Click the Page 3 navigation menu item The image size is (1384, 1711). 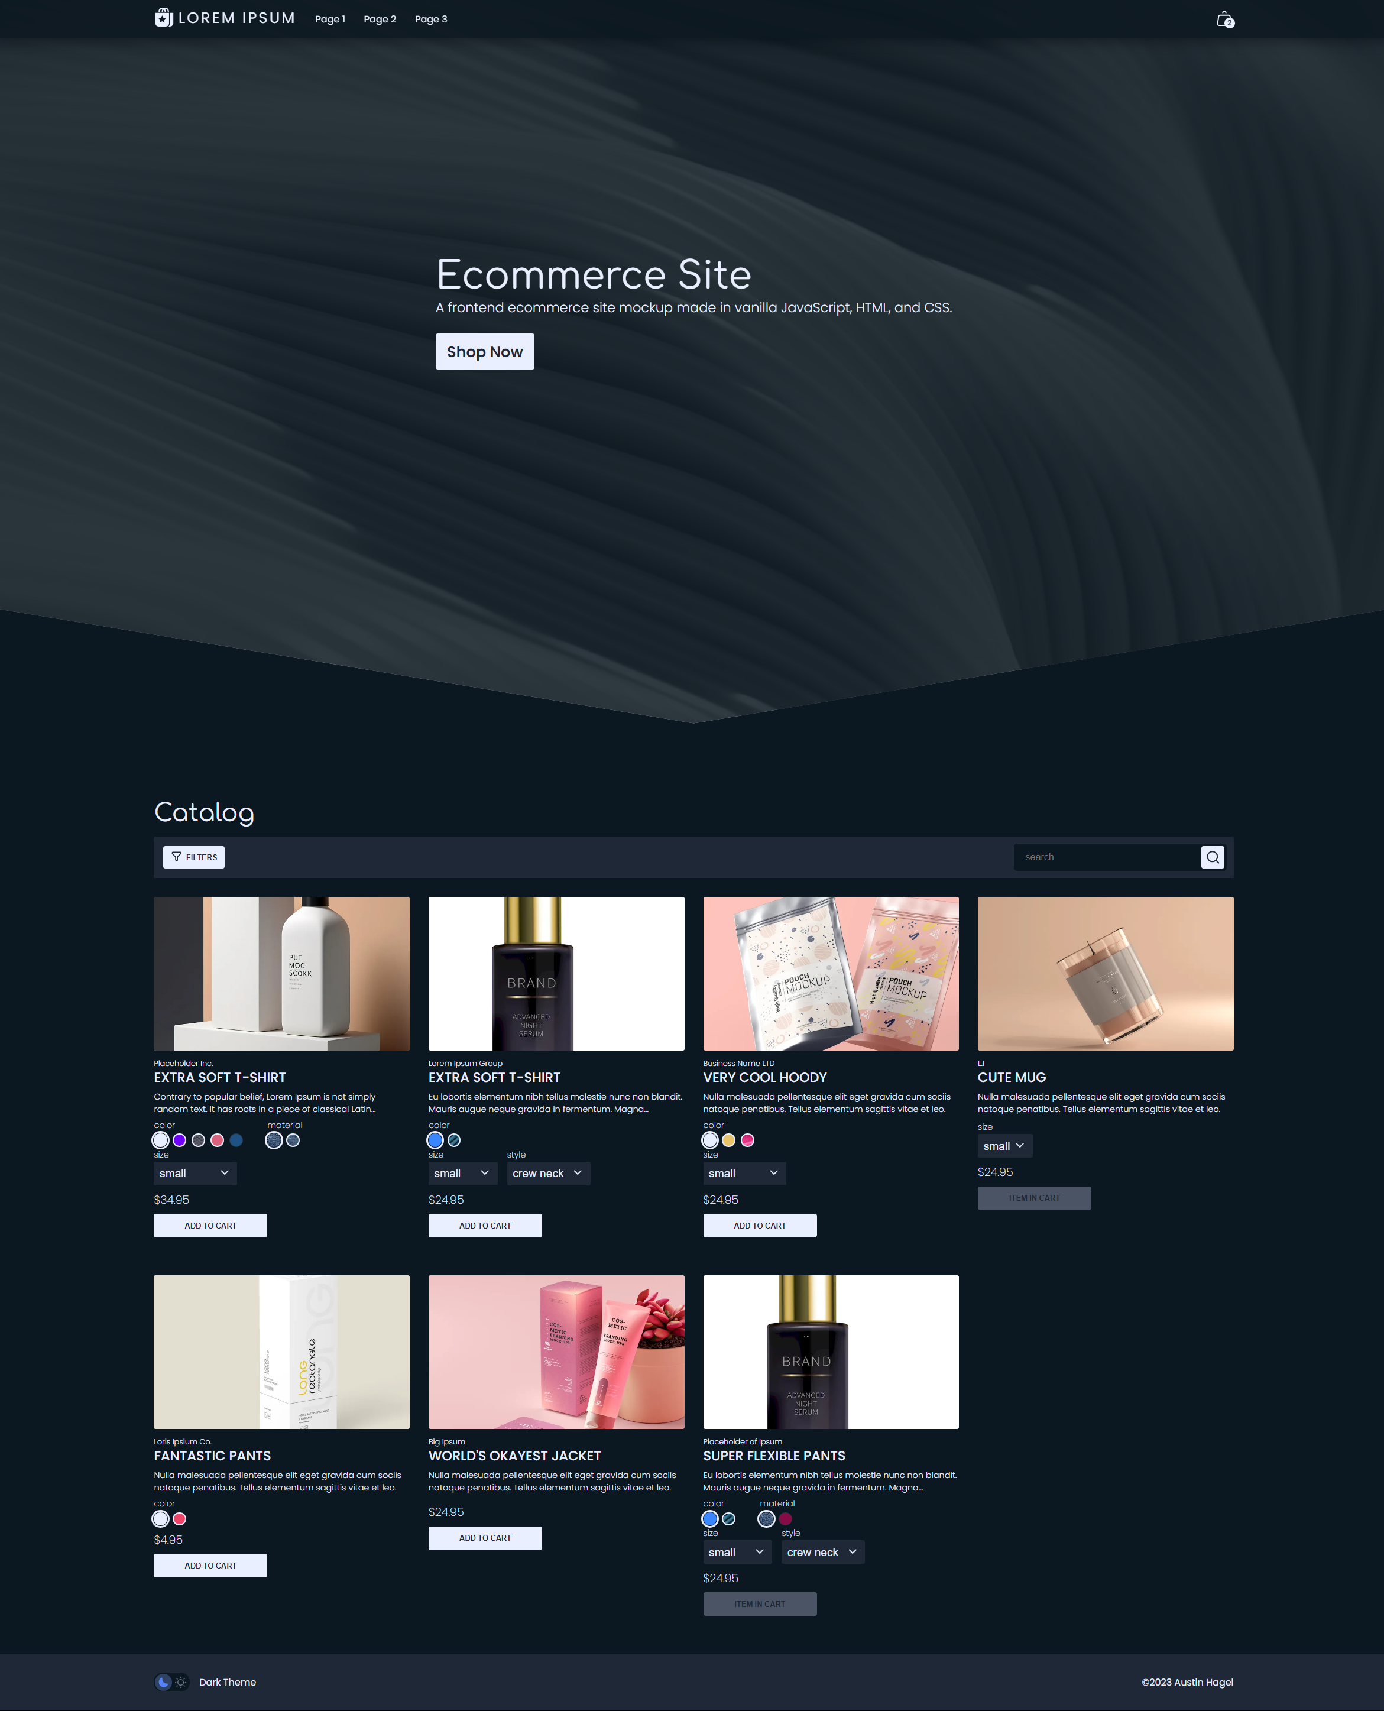(431, 18)
